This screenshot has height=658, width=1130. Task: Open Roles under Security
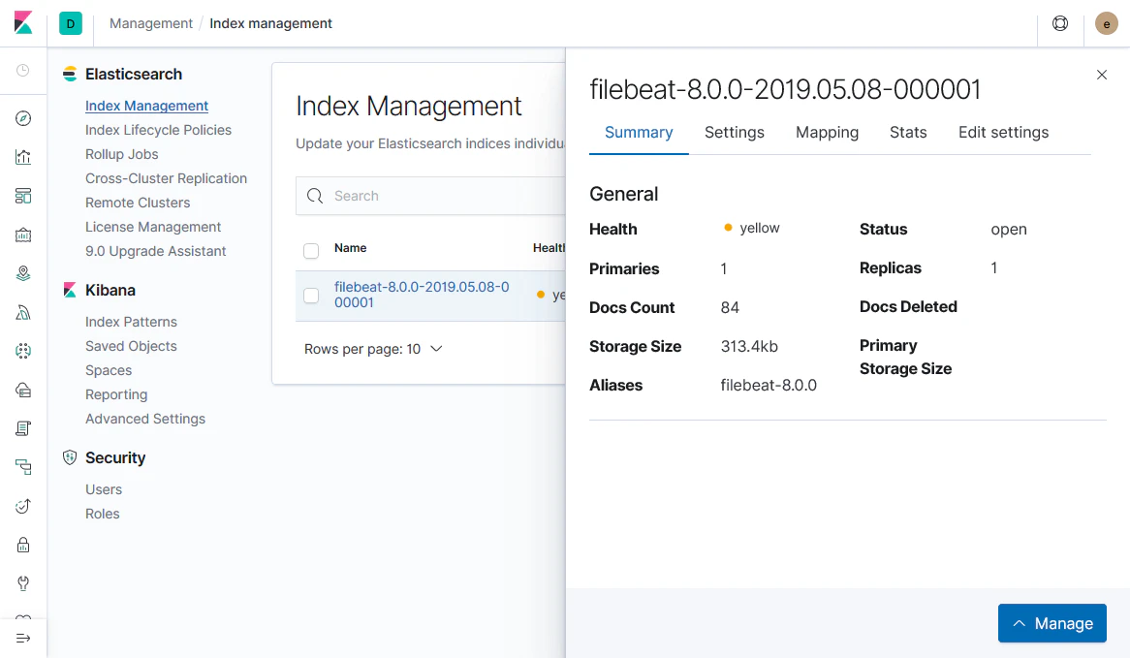click(103, 514)
